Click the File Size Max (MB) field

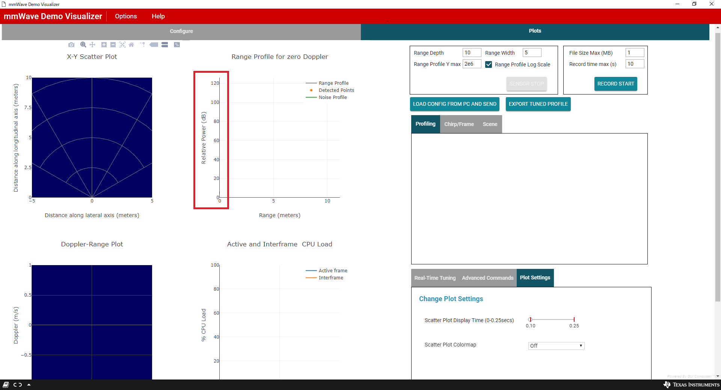coord(635,52)
